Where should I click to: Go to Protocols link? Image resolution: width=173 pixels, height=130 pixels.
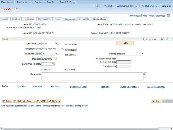[38, 86]
